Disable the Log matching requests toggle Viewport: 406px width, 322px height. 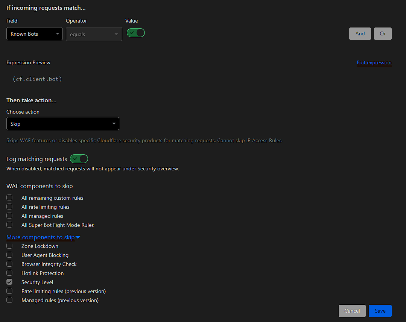(79, 159)
